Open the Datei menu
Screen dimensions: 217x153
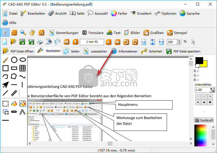10,13
